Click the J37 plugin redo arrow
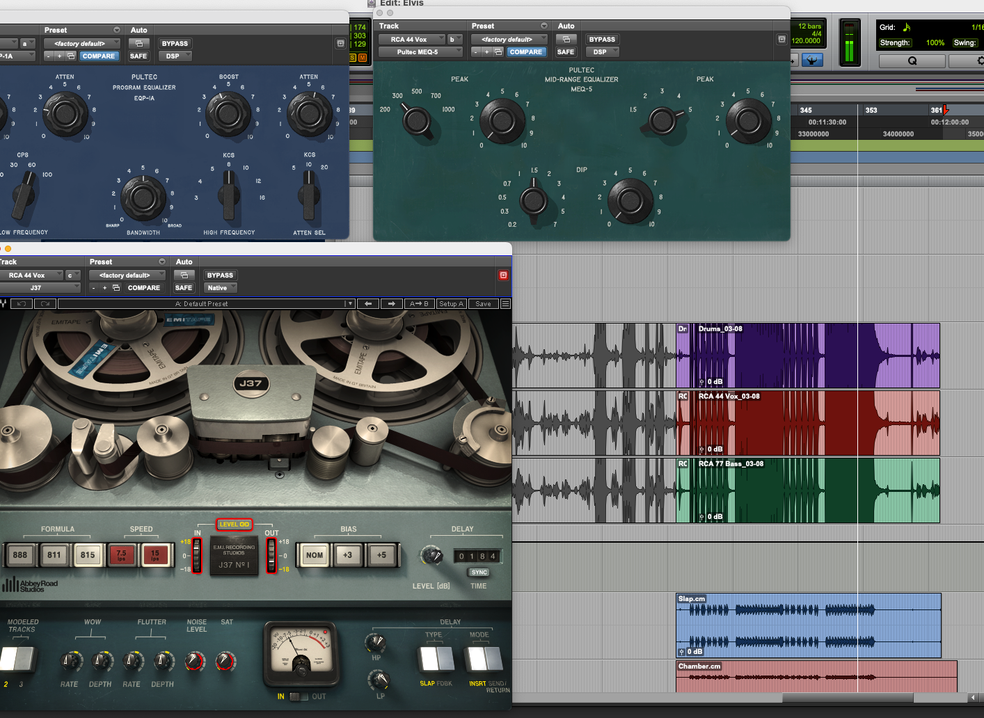The image size is (984, 718). pos(45,304)
